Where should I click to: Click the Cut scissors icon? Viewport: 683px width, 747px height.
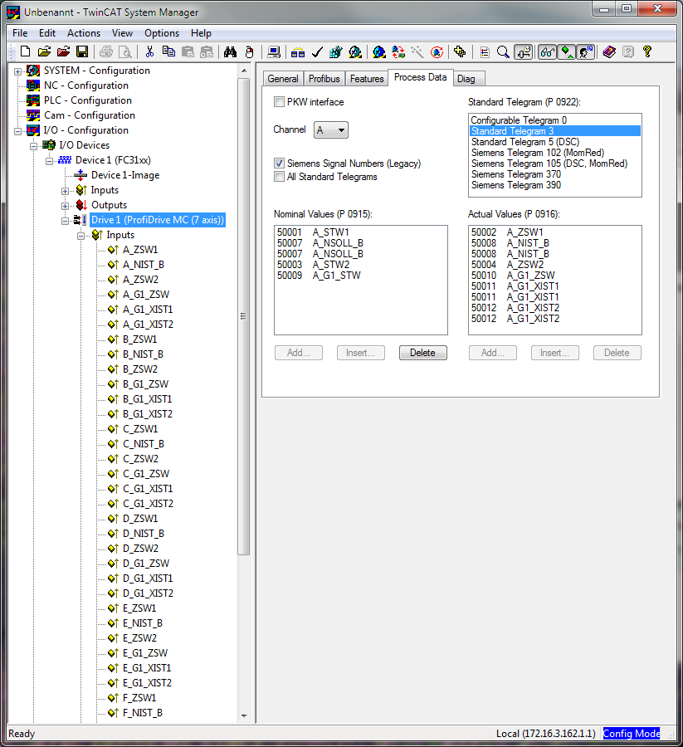(x=149, y=51)
